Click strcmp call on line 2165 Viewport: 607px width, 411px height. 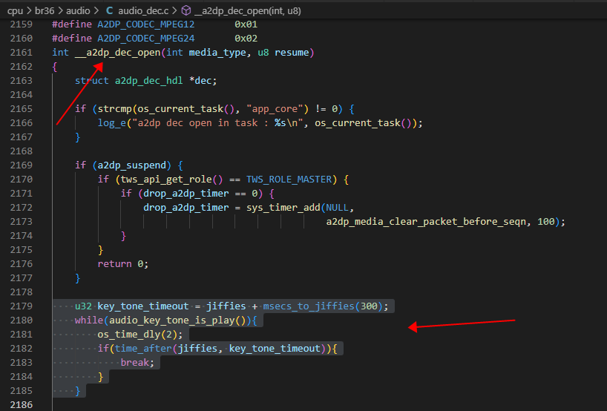click(114, 109)
